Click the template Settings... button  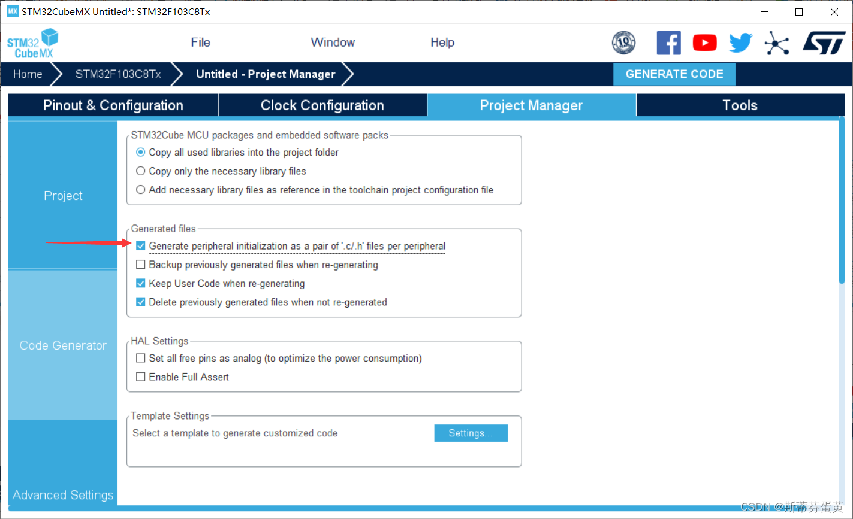[x=471, y=433]
